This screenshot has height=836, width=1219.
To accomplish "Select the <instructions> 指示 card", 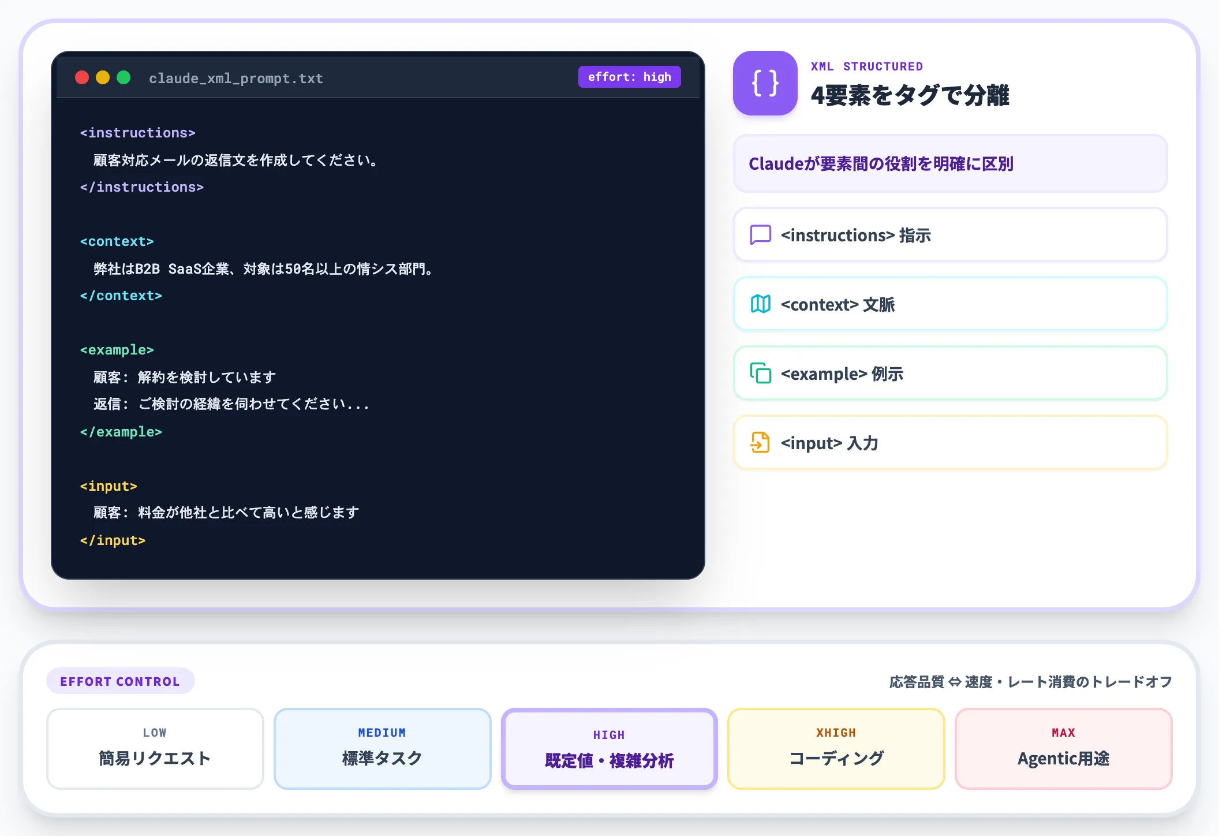I will [950, 235].
